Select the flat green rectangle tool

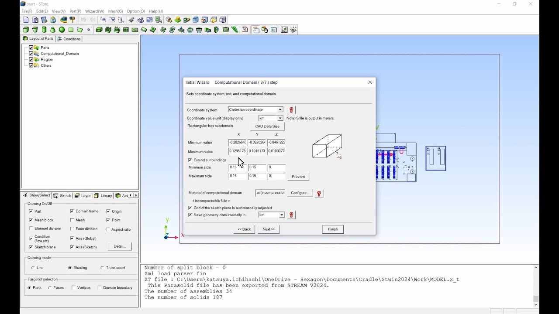(x=71, y=30)
